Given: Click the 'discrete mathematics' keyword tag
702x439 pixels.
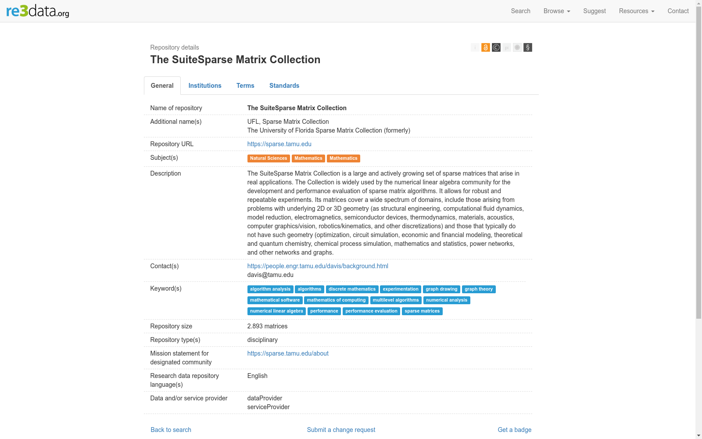Looking at the screenshot, I should (352, 289).
